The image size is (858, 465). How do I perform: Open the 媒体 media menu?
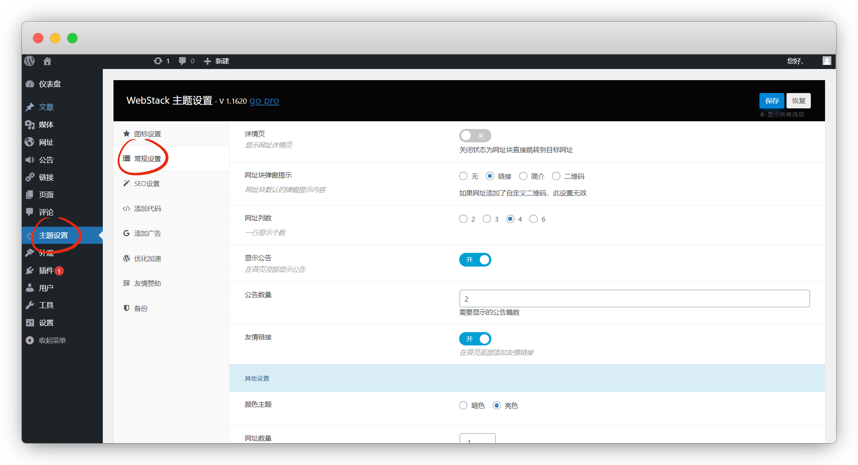pos(46,125)
